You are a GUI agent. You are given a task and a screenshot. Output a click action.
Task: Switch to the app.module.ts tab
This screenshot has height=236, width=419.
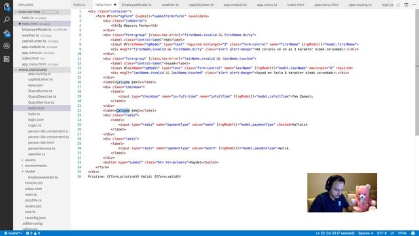point(235,5)
